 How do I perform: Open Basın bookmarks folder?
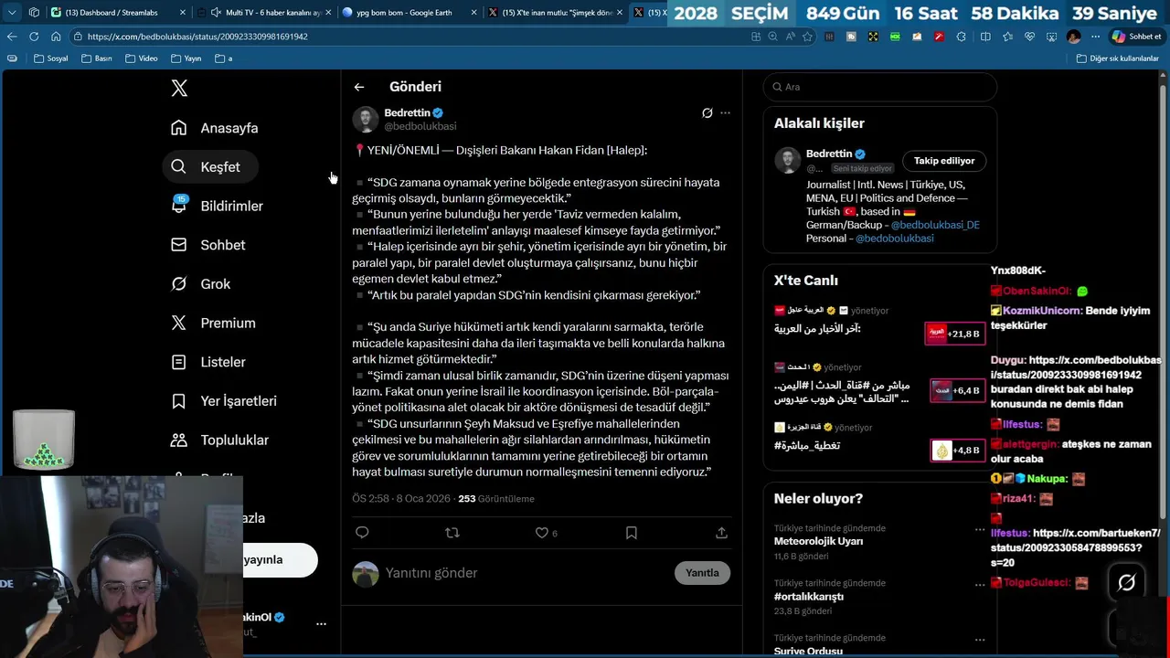tap(96, 58)
